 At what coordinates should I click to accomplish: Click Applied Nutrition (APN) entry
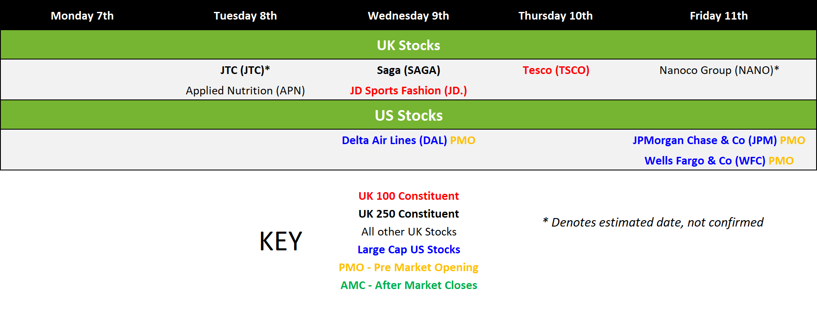click(x=245, y=91)
